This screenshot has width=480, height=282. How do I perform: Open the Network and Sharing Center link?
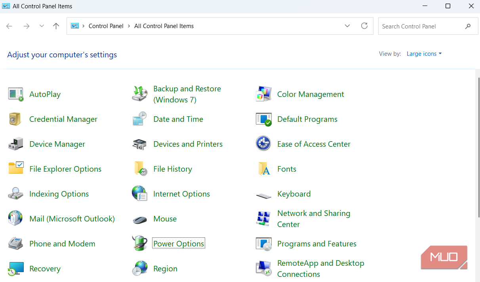click(314, 219)
